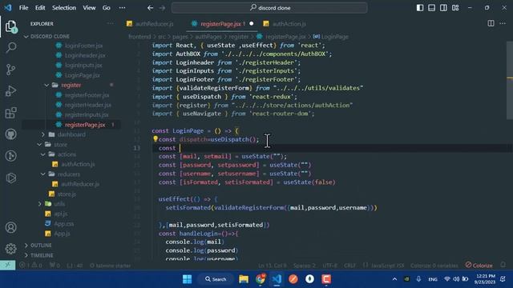
Task: Open the Source Control view
Action: click(x=10, y=70)
